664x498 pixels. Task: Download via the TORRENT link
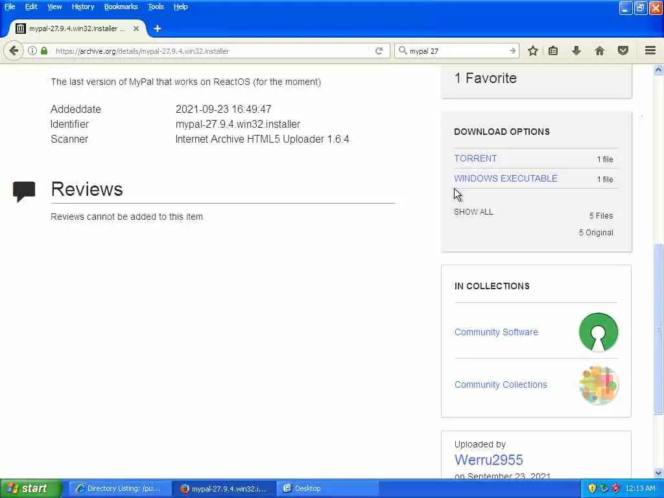click(475, 158)
